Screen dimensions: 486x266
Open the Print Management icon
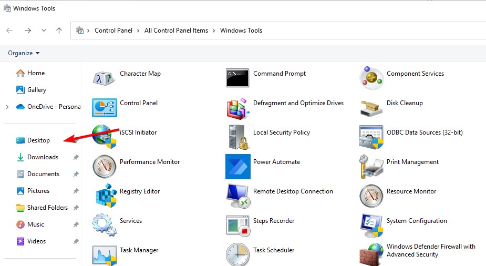click(x=371, y=167)
